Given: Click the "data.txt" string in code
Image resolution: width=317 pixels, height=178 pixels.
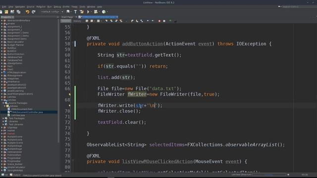Looking at the screenshot, I should [x=163, y=89].
